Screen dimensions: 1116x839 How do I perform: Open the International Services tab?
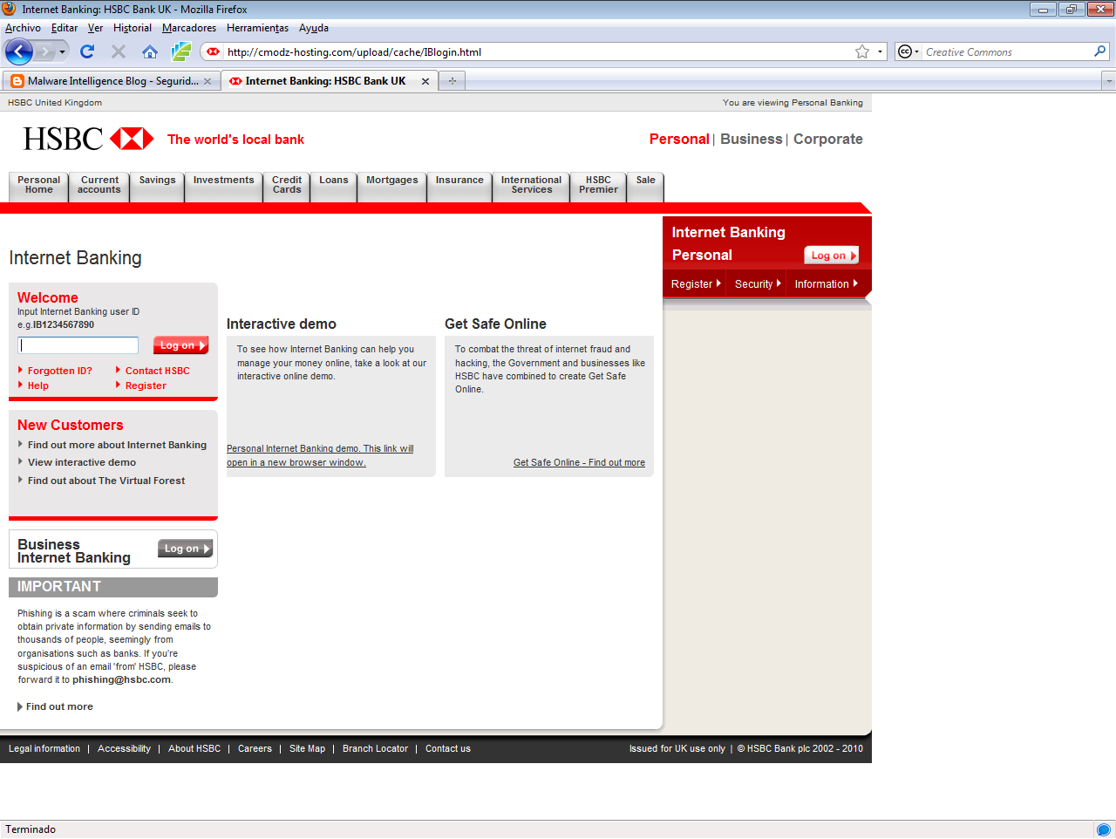click(531, 186)
